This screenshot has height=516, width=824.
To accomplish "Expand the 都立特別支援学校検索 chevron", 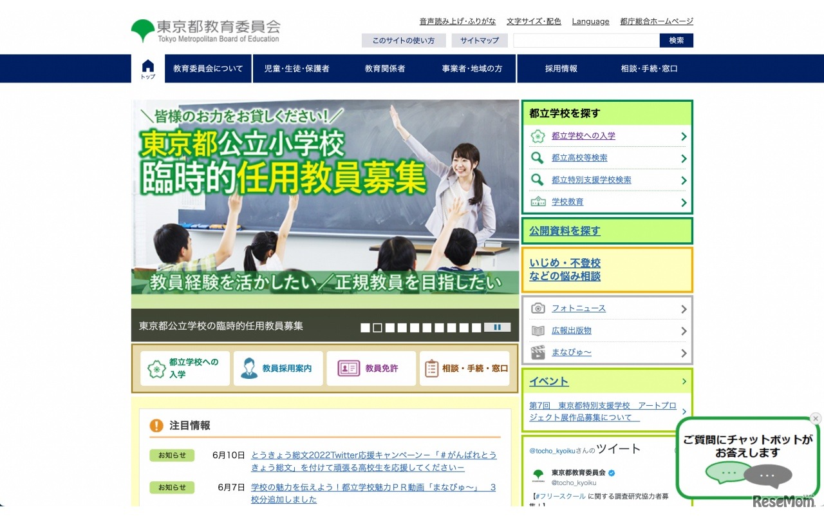I will pos(684,180).
